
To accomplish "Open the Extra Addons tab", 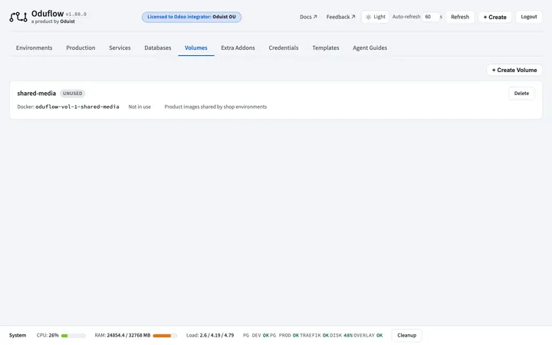I will tap(238, 48).
